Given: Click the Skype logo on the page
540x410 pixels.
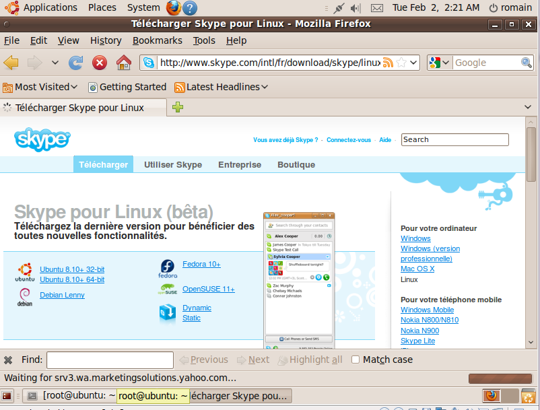Looking at the screenshot, I should 42,139.
